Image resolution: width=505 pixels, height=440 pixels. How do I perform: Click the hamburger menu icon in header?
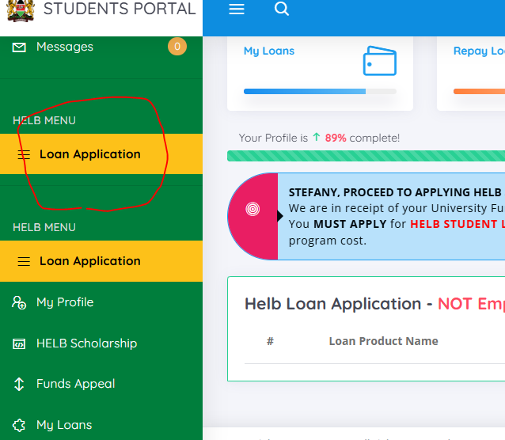click(236, 9)
